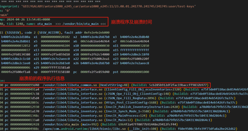Click BuildId 6964f2a47ff0077b91448e29412fcf44
This screenshot has width=248, height=131.
(147, 124)
